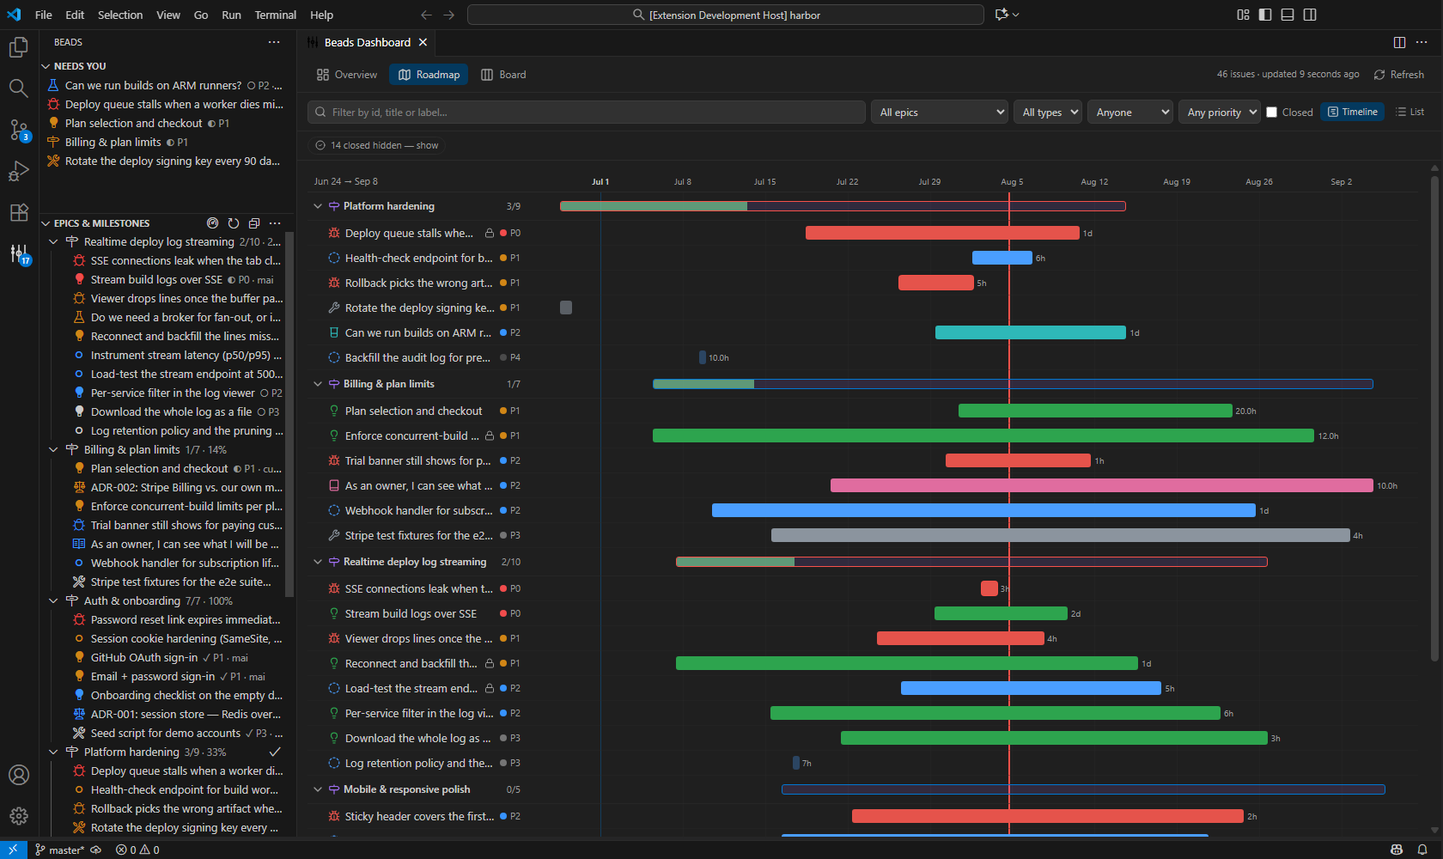
Task: Click the target icon in Epics & Milestones header
Action: pyautogui.click(x=213, y=223)
